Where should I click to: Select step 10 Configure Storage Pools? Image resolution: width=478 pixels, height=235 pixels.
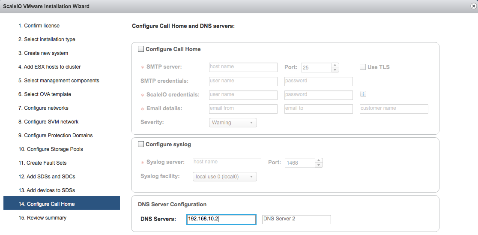pyautogui.click(x=51, y=149)
